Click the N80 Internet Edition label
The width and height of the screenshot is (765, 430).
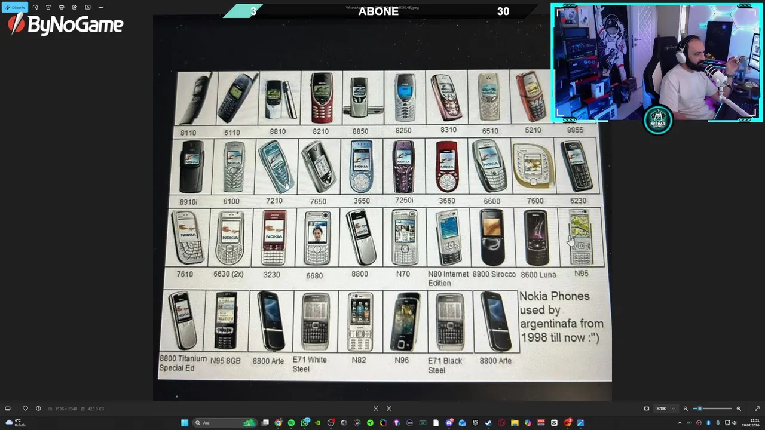(448, 278)
